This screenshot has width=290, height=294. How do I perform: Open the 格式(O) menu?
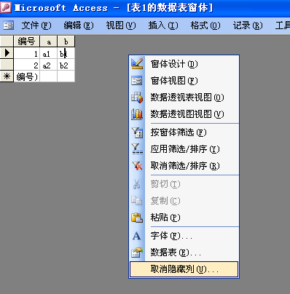click(x=205, y=25)
